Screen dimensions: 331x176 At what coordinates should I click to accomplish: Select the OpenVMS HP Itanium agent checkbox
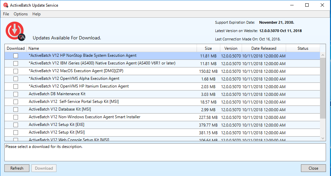(16, 86)
